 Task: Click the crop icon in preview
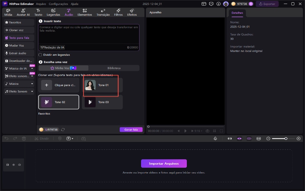[214, 131]
